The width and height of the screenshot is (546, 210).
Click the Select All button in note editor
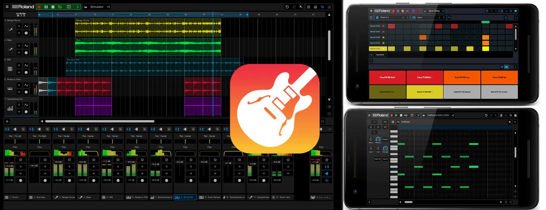pyautogui.click(x=377, y=159)
